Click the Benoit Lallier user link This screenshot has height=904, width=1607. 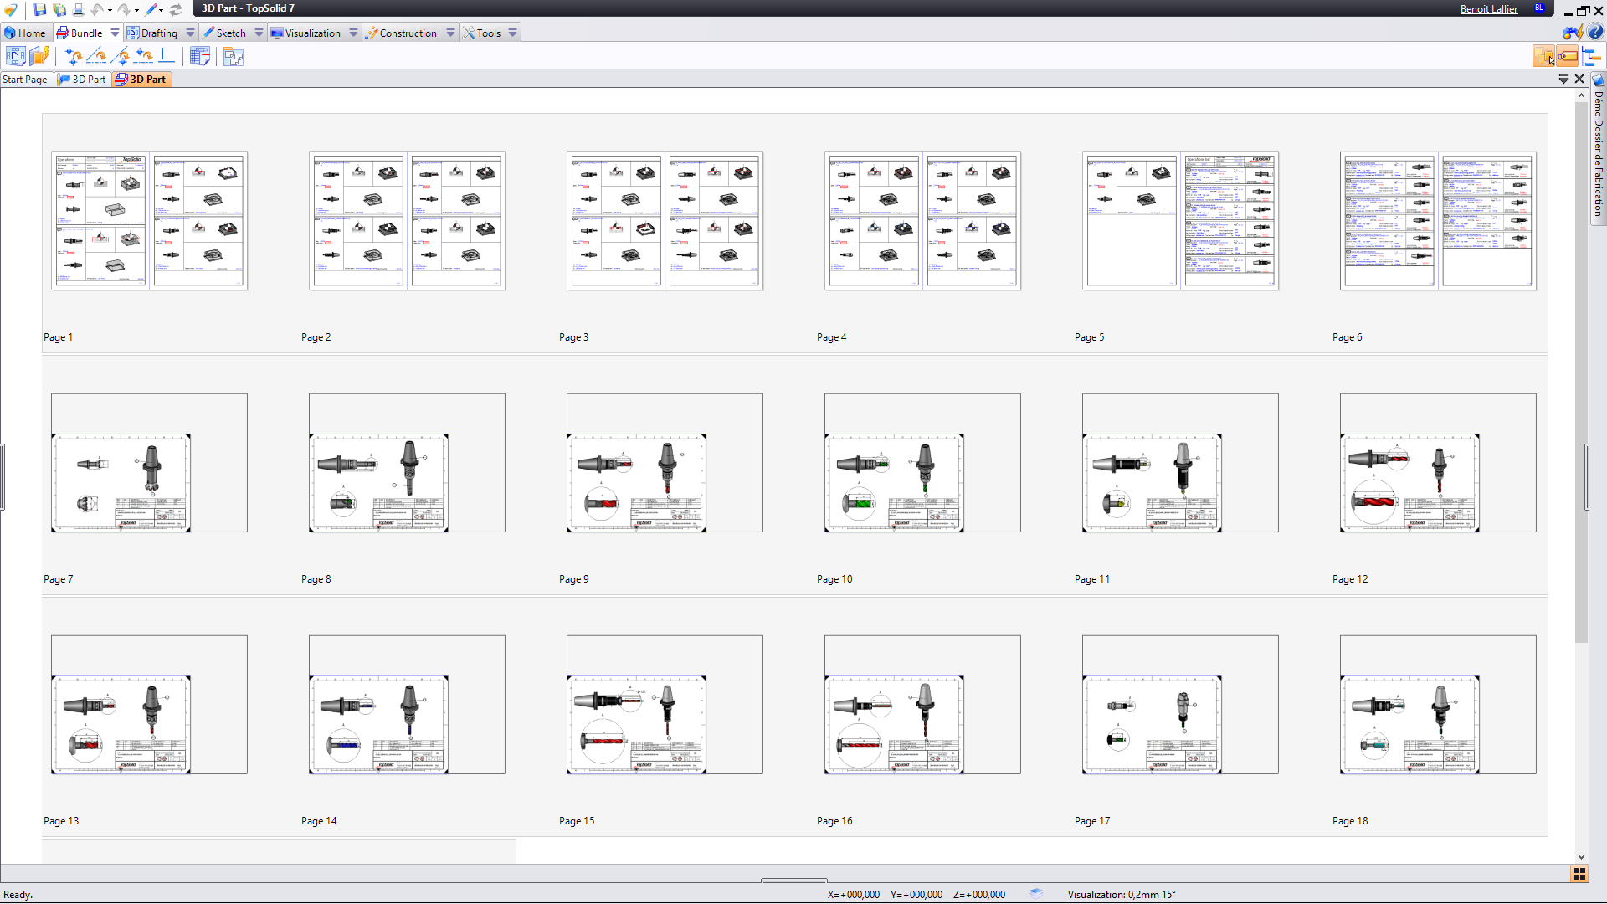pyautogui.click(x=1488, y=9)
